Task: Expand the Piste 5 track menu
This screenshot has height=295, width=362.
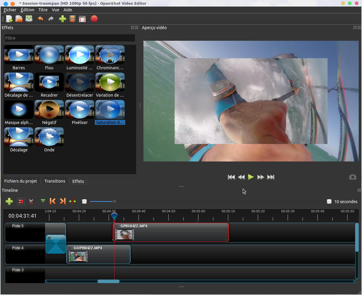Action: (x=8, y=226)
